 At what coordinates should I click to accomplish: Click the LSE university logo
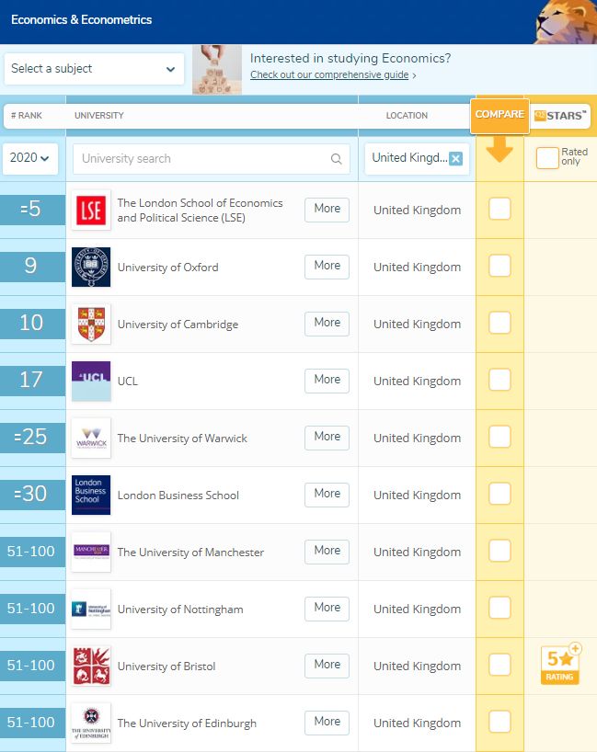coord(91,211)
